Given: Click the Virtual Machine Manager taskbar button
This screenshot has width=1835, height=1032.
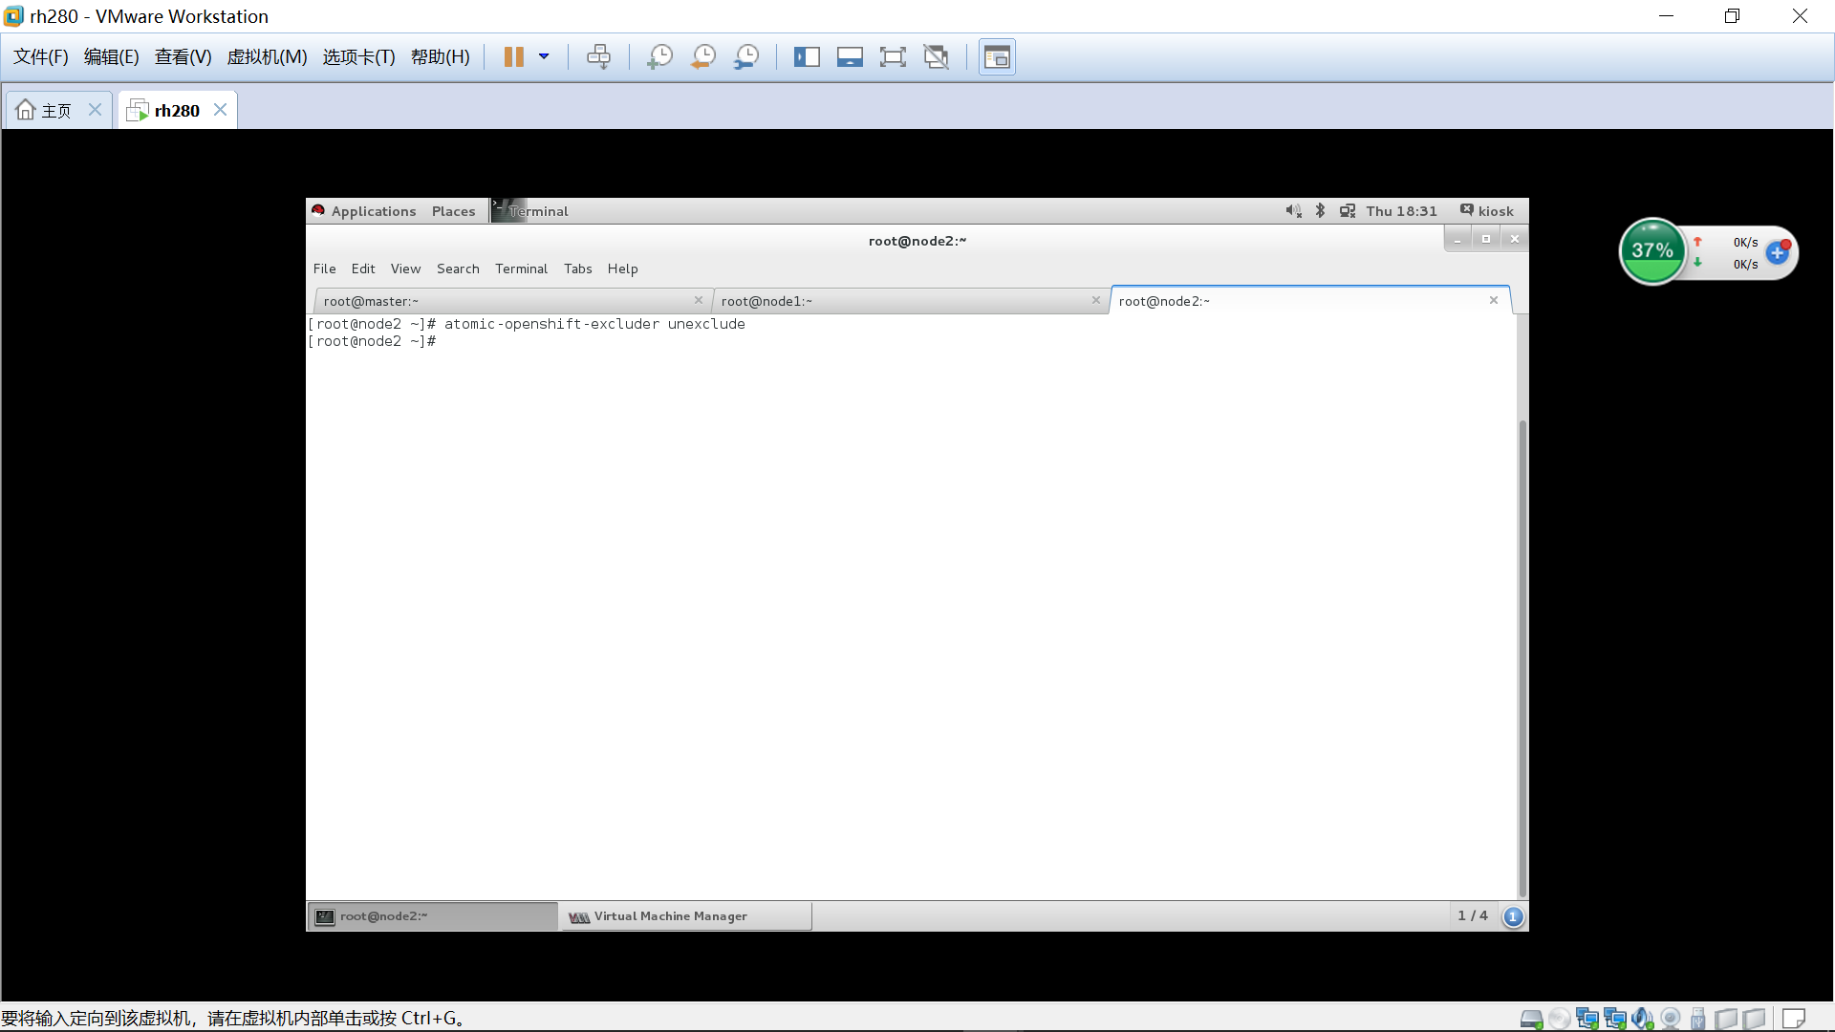Looking at the screenshot, I should [x=685, y=915].
